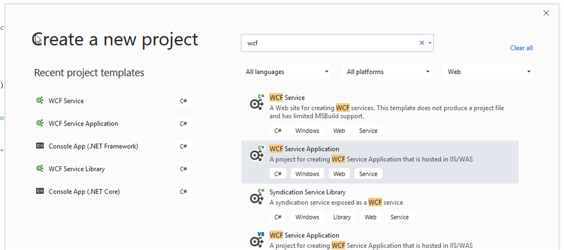Screen dimensions: 564x250
Task: Click Console App (.NET Framework) icon
Action: pos(40,146)
